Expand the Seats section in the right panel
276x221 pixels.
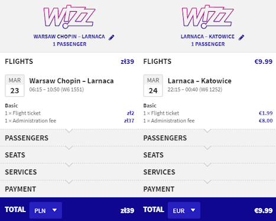[x=207, y=155]
